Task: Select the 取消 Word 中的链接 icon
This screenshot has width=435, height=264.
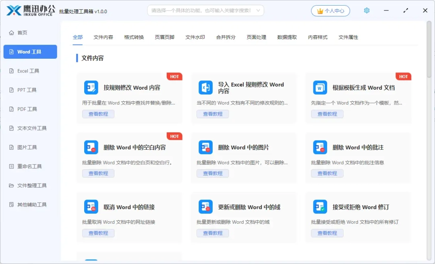Action: pyautogui.click(x=91, y=206)
